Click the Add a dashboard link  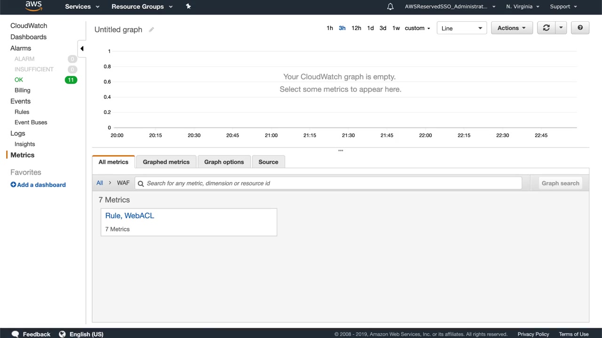(38, 185)
